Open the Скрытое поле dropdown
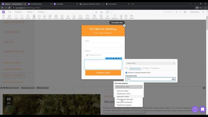208x117 pixels. click(150, 63)
